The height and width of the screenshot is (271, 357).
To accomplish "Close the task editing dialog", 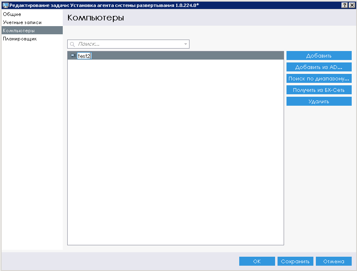I will coord(352,5).
